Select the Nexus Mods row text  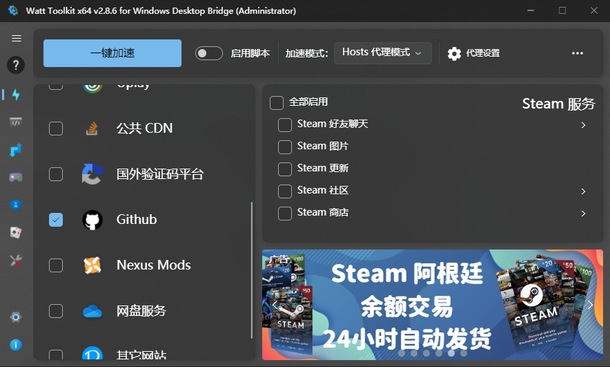pos(154,265)
